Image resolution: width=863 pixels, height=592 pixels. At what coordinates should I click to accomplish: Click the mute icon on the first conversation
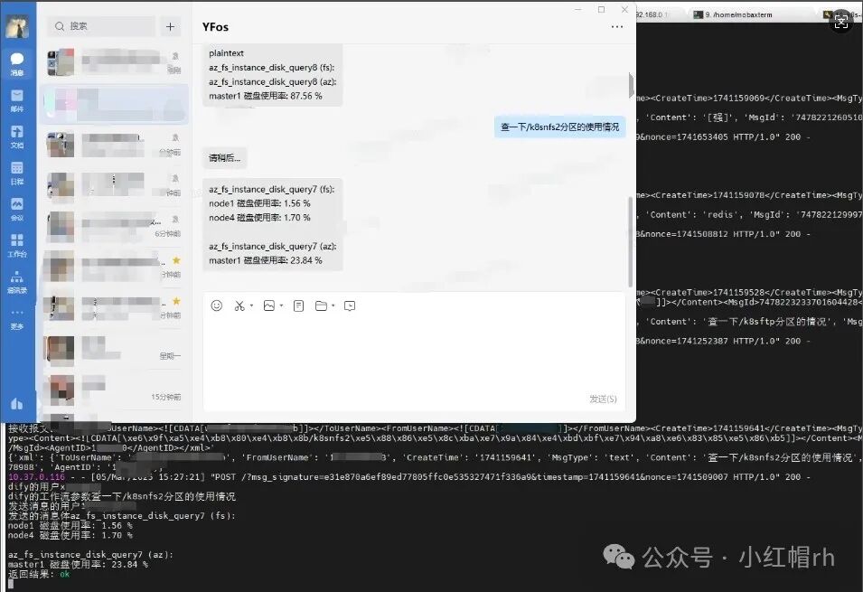click(175, 56)
